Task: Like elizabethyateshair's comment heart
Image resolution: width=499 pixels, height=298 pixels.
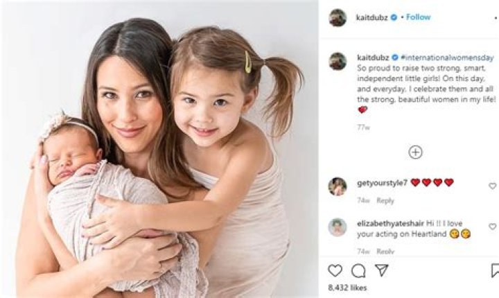Action: pos(492,227)
